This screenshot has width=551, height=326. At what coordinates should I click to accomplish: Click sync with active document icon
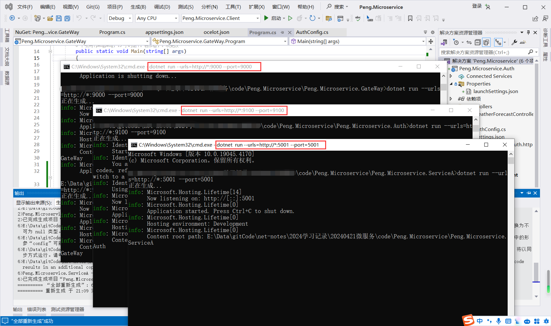[x=469, y=42]
